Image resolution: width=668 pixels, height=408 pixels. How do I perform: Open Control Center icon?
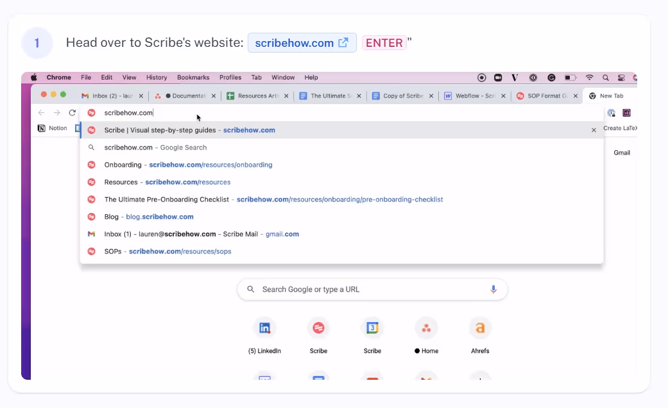pyautogui.click(x=621, y=78)
